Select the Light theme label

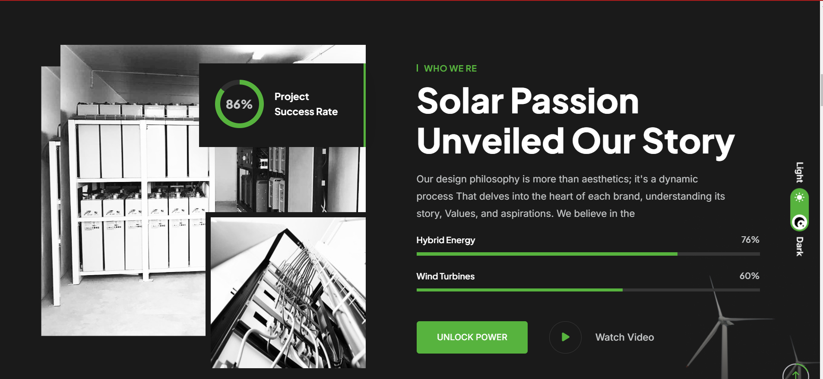800,172
